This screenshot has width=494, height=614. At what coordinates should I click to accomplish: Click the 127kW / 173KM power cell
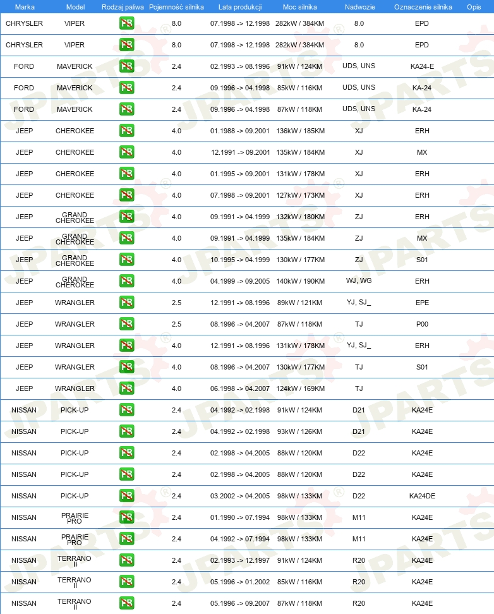[300, 195]
